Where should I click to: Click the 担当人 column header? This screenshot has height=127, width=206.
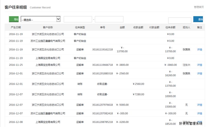(186, 27)
